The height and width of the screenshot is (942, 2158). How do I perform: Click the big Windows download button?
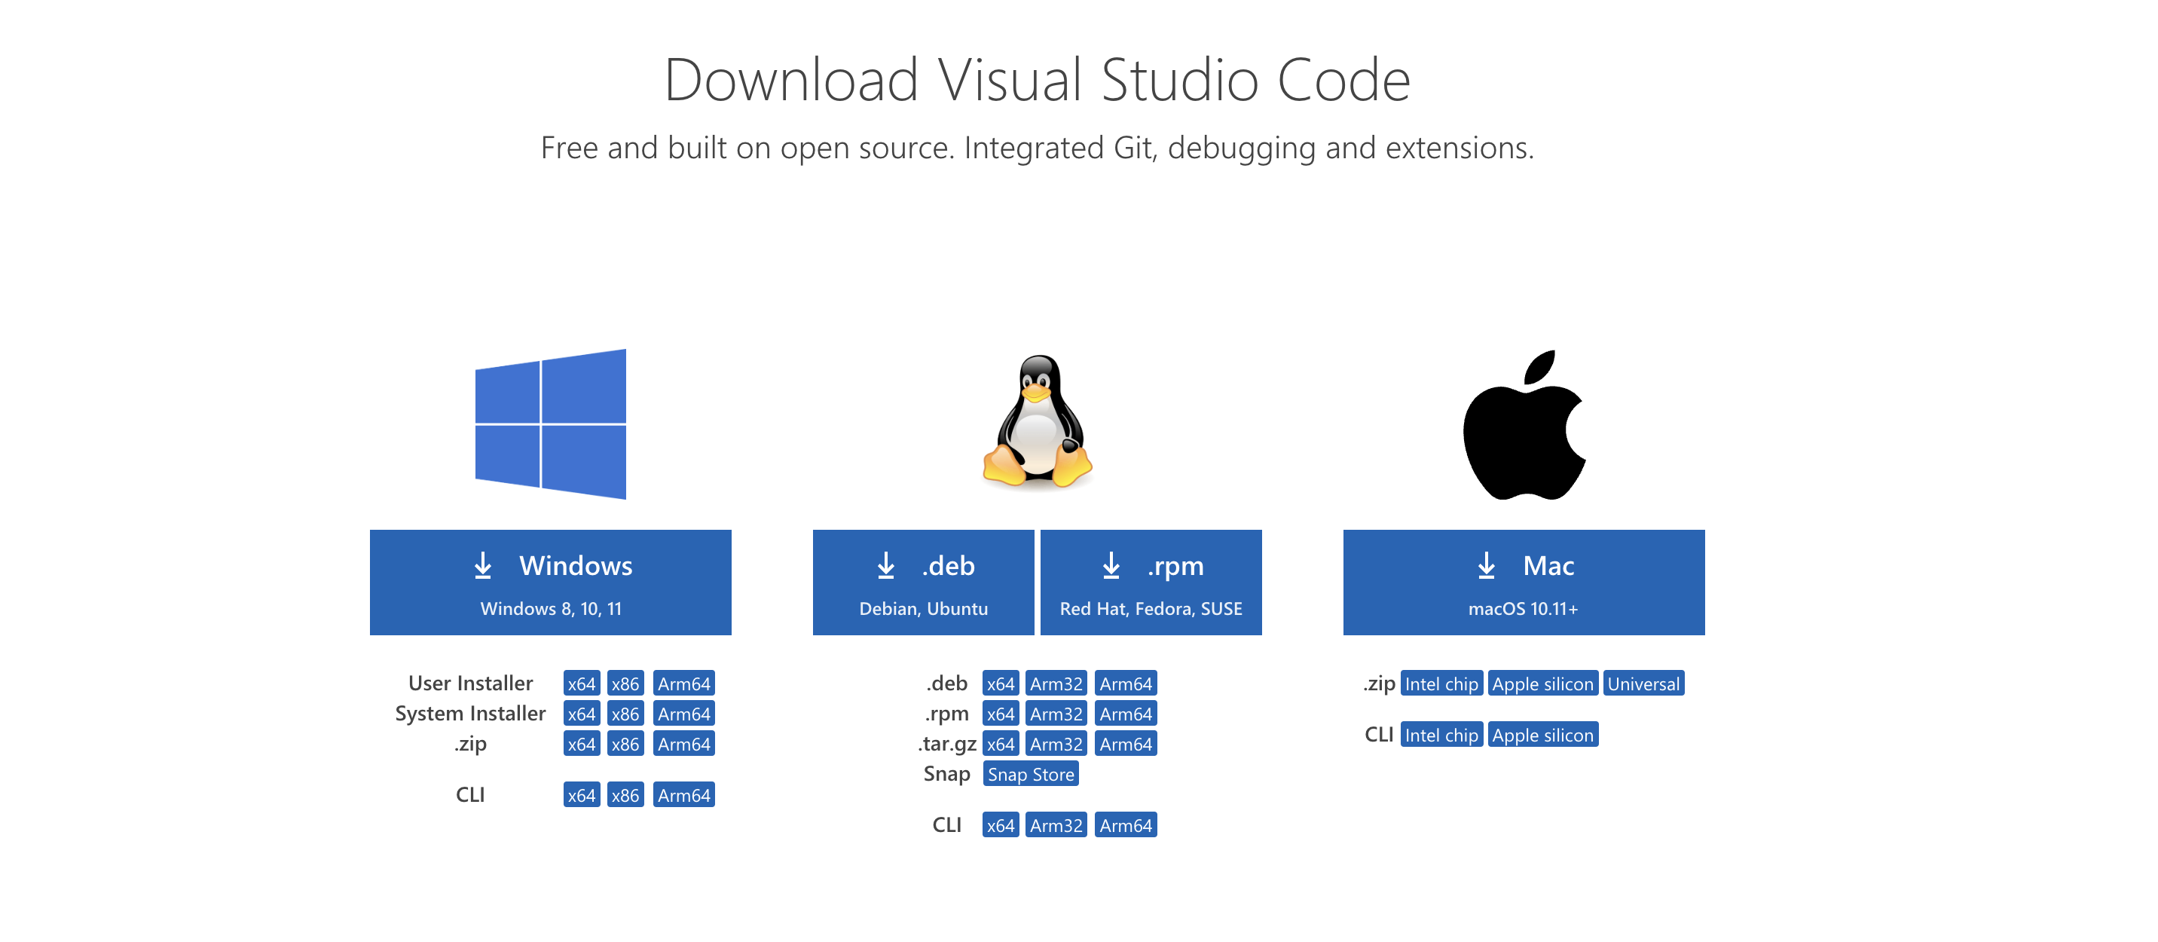click(x=550, y=583)
